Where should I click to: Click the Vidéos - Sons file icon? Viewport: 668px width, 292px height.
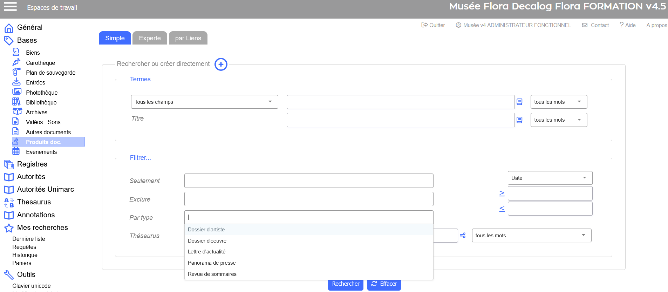(15, 121)
